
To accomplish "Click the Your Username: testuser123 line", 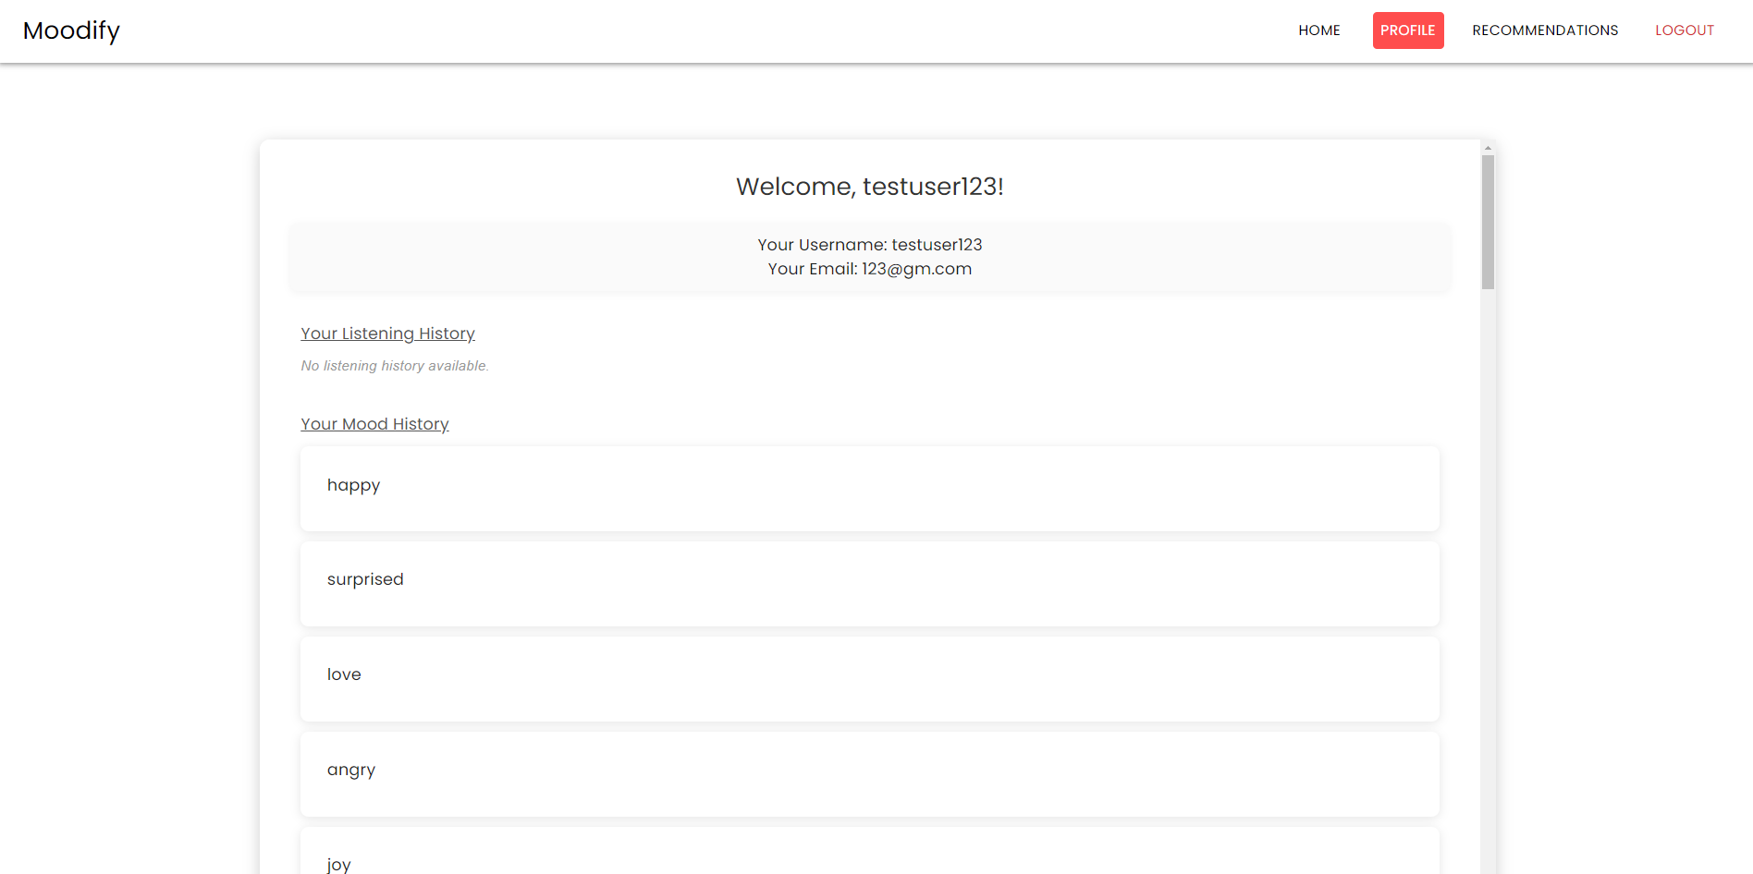I will [x=869, y=245].
